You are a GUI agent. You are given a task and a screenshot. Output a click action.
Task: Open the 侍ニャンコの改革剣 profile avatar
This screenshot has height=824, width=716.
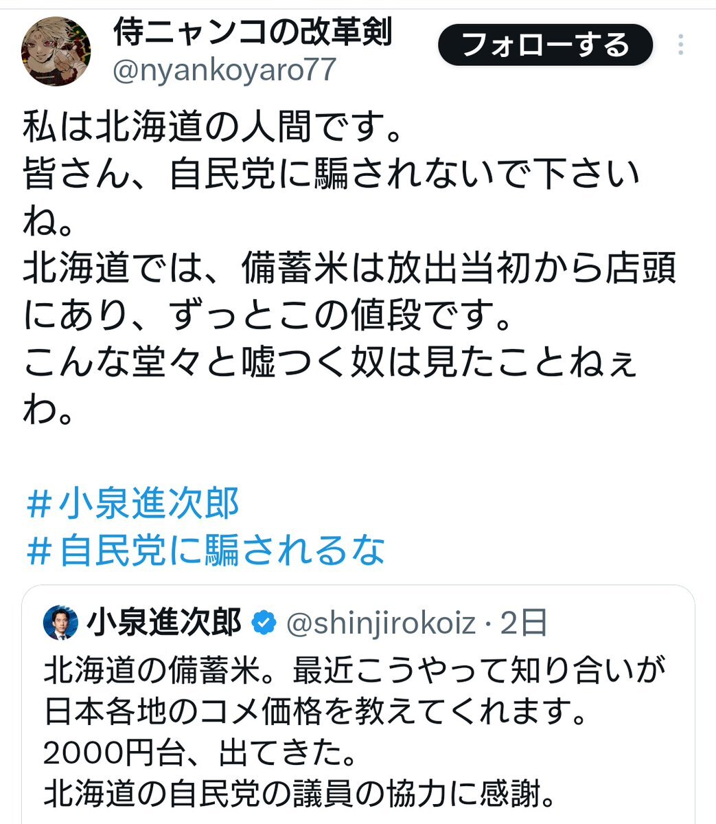(x=56, y=51)
